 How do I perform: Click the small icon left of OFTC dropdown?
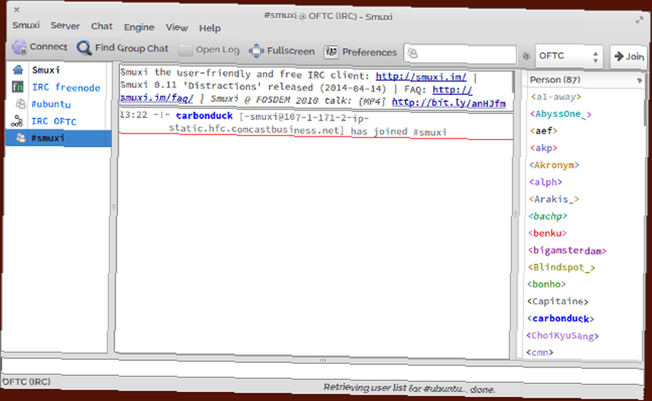[526, 55]
